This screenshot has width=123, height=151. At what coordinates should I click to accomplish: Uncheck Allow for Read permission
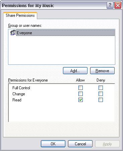80,100
